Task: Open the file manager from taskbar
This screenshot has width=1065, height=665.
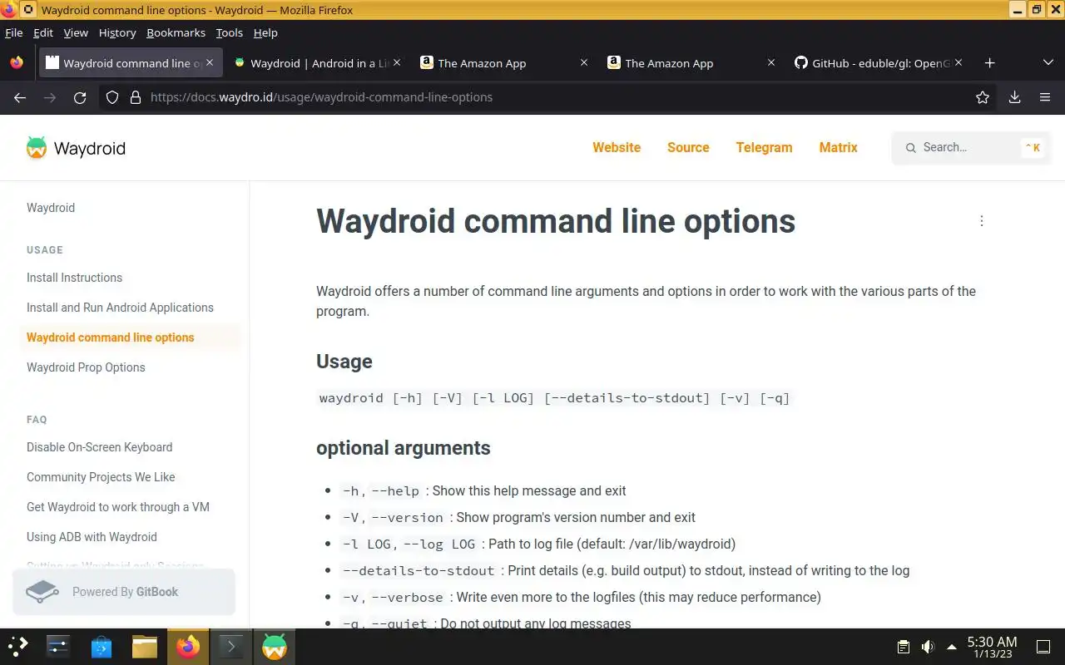Action: point(145,647)
